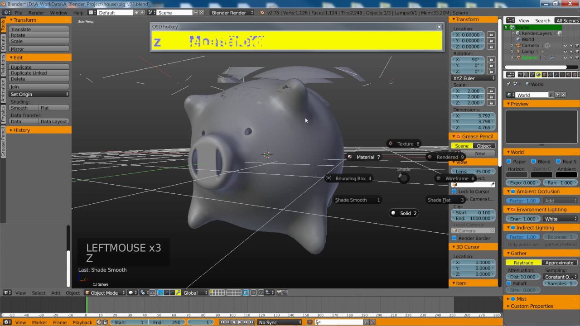The height and width of the screenshot is (326, 580).
Task: Toggle Sphere visibility eye in outliner
Action: pos(565,58)
